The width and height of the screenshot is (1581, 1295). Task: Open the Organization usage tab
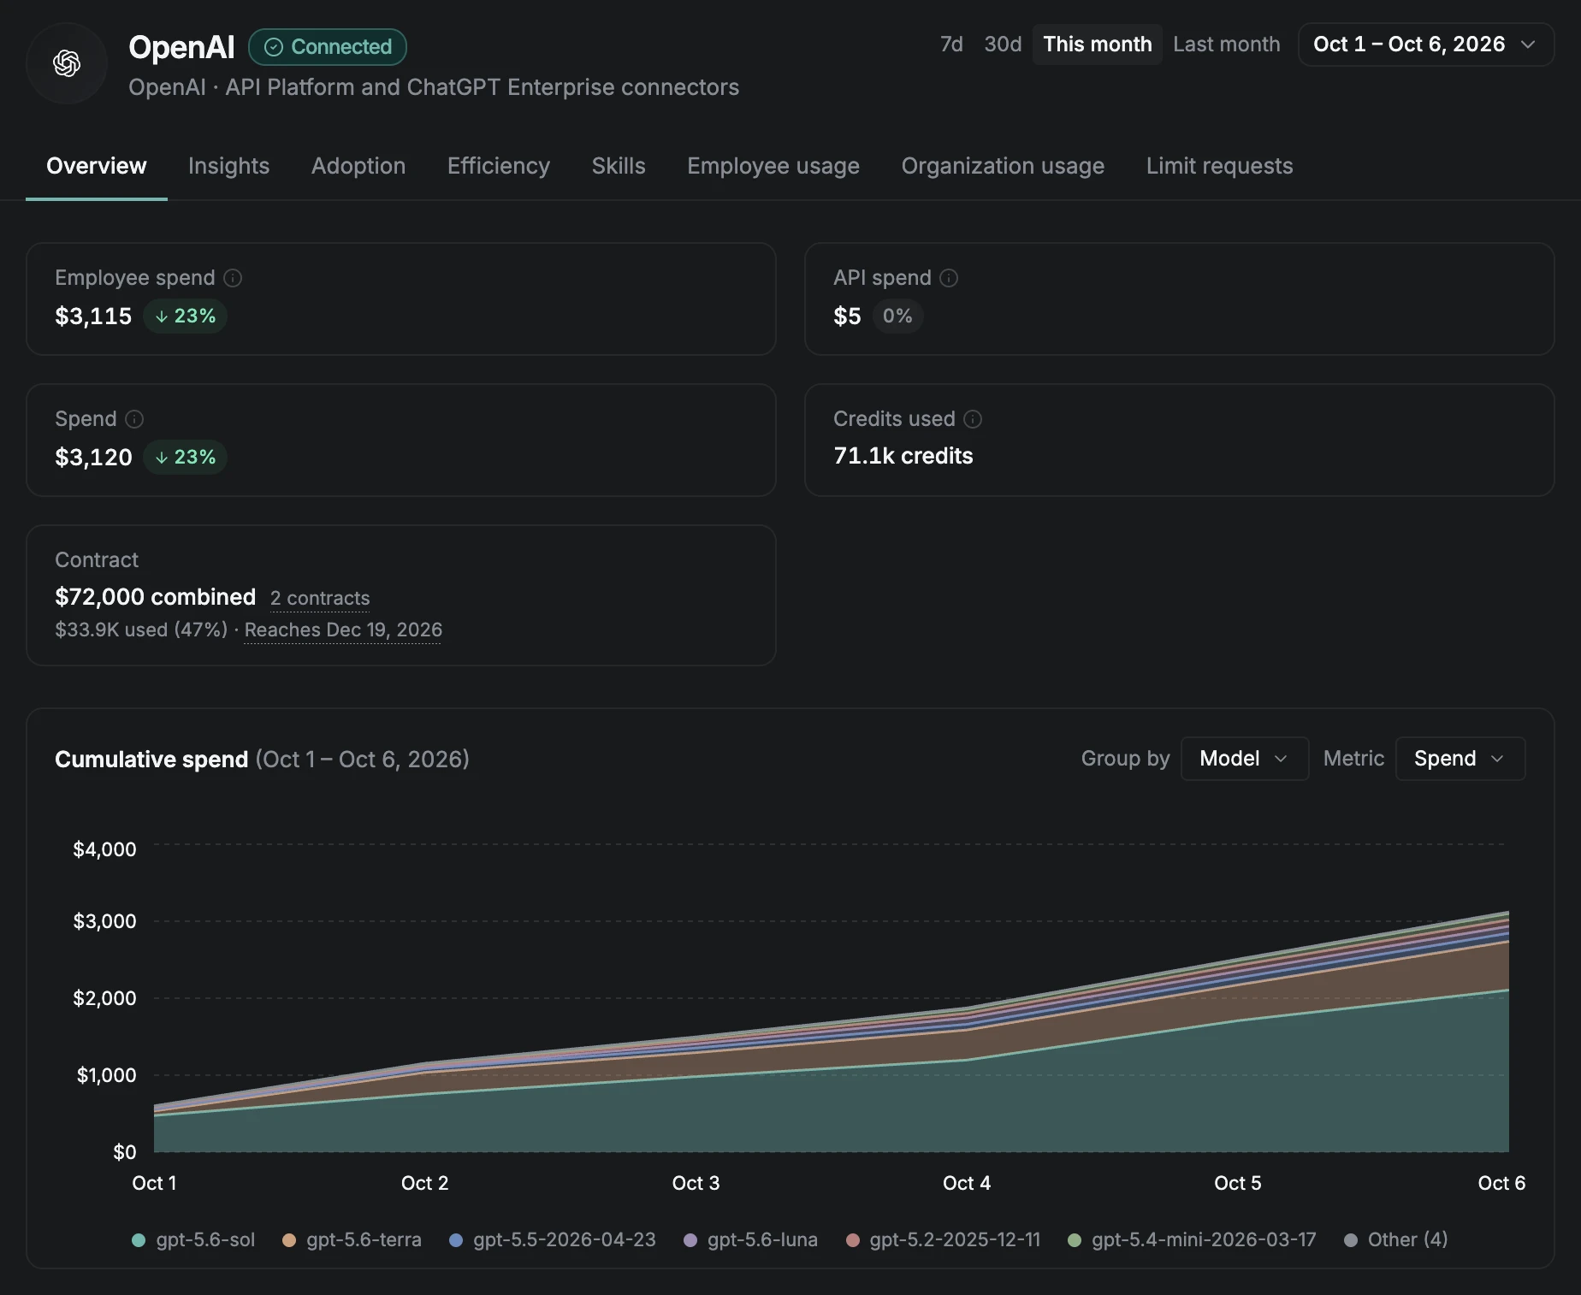[1003, 166]
